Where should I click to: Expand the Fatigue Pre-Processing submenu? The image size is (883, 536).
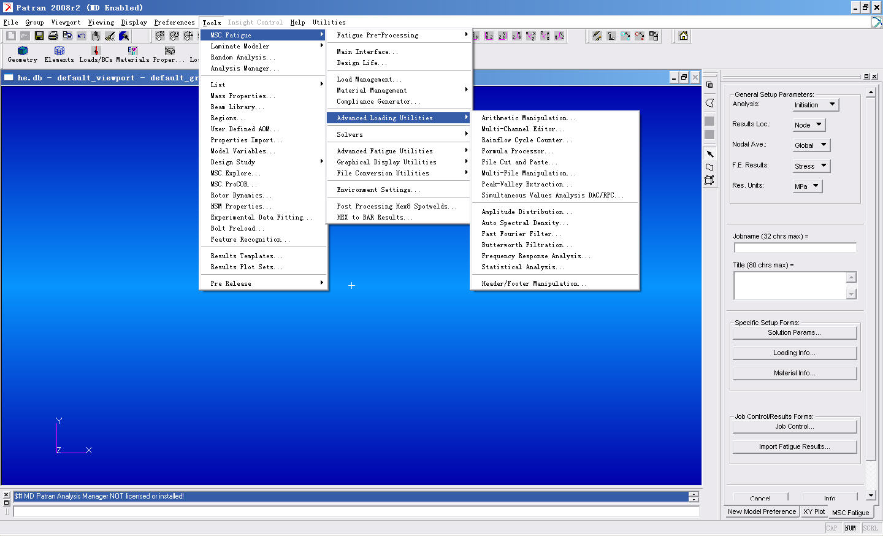tap(400, 36)
